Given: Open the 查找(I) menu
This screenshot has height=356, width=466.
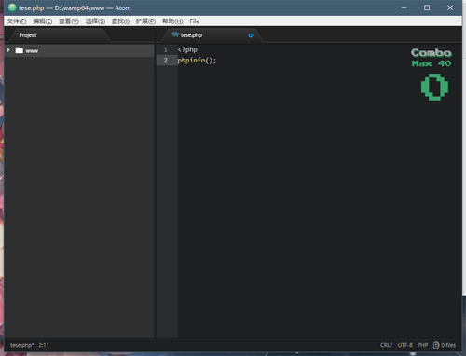Looking at the screenshot, I should (x=120, y=21).
